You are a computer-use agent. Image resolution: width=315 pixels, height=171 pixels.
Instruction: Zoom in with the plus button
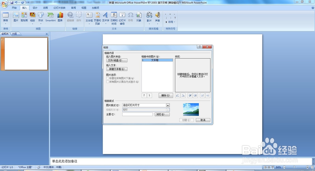(x=307, y=167)
